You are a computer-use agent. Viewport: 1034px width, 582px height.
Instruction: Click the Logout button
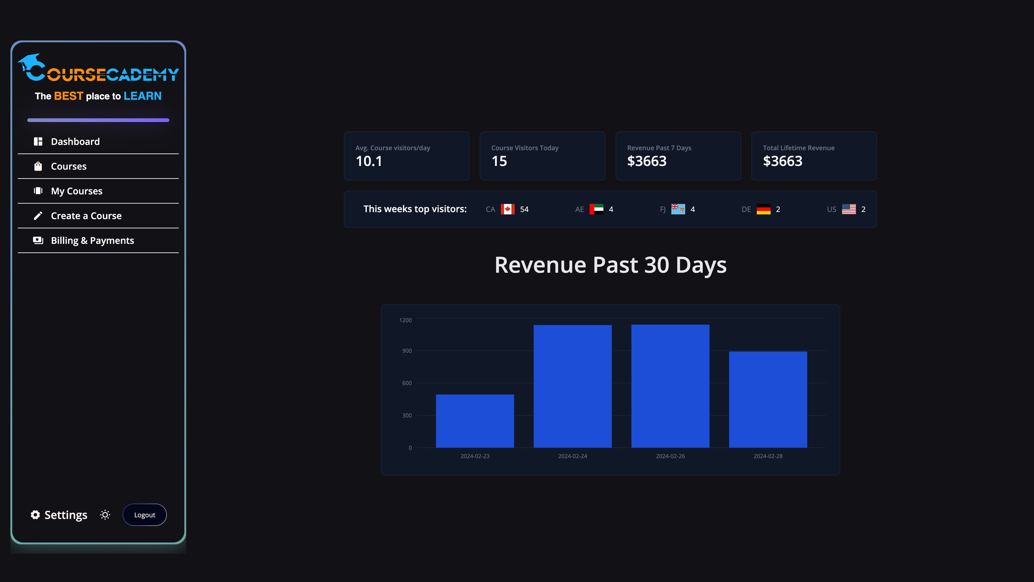point(145,515)
